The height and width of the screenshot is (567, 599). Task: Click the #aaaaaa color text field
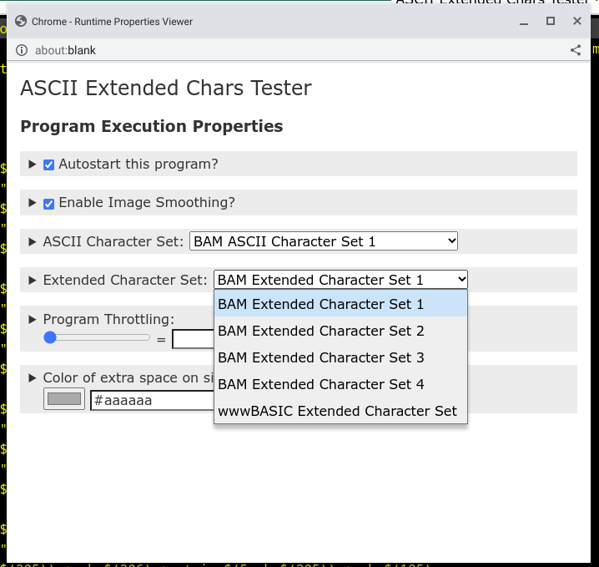tap(152, 400)
